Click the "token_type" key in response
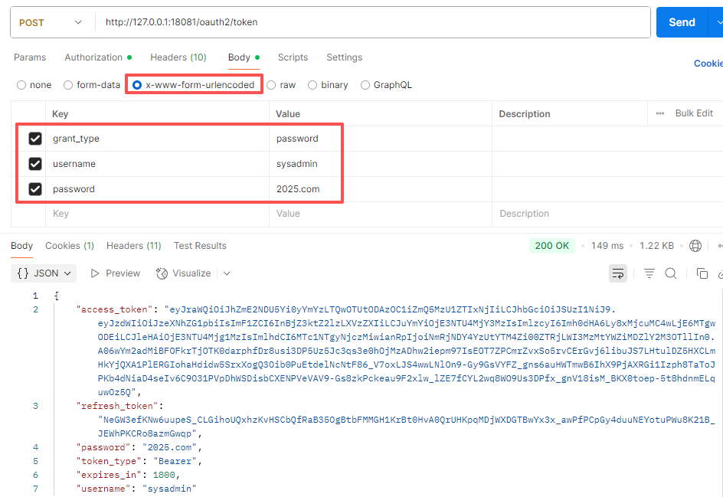This screenshot has width=723, height=497. (x=110, y=461)
